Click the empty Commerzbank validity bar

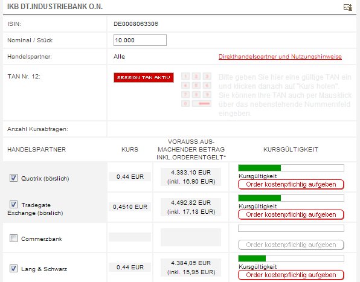pos(291,228)
